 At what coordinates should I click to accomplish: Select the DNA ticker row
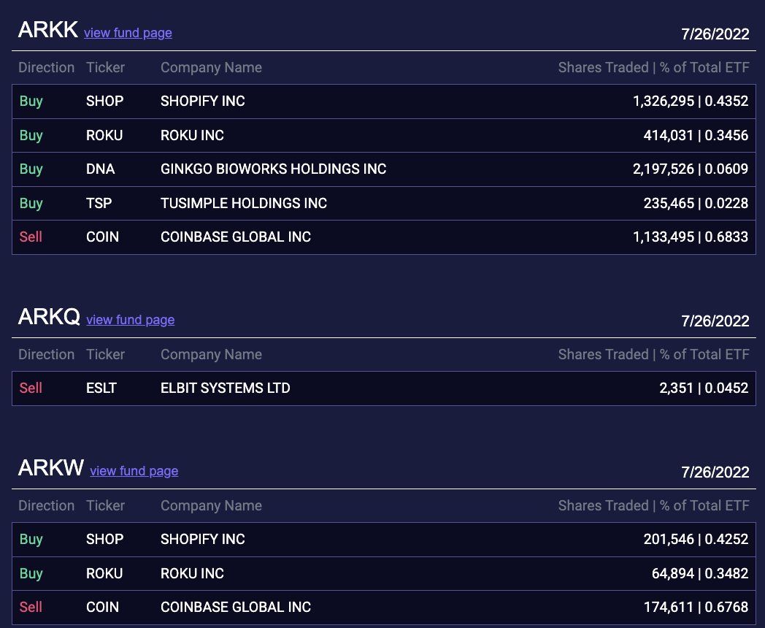100,169
